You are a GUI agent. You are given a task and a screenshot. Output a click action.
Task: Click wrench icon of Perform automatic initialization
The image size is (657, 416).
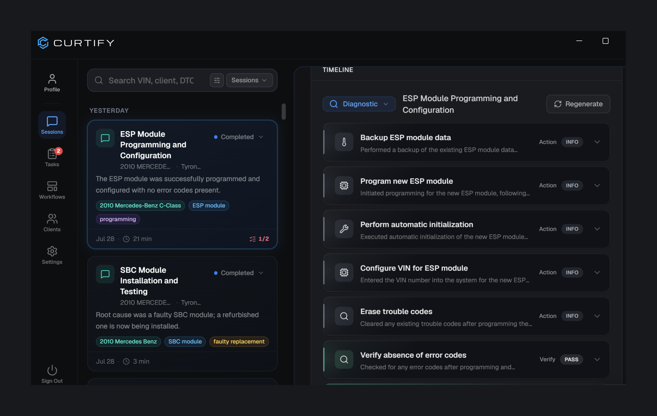(344, 229)
